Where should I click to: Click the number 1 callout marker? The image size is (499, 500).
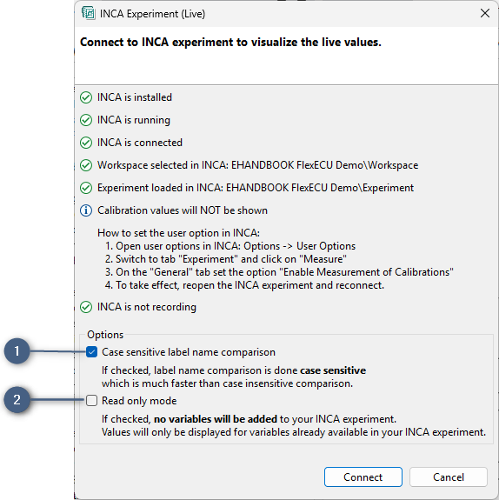pos(17,351)
